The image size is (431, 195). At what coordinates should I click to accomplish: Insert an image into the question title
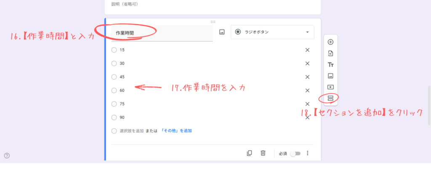(x=222, y=32)
